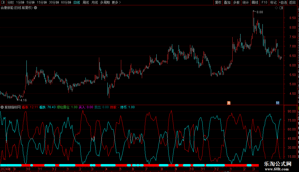Activate the 画线 drawing tool
The image size is (299, 172).
[255, 2]
